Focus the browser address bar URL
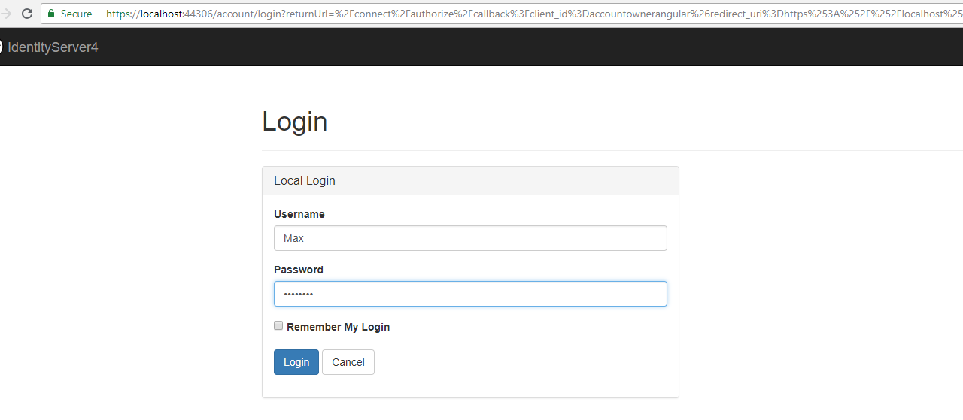The height and width of the screenshot is (420, 963). coord(527,14)
